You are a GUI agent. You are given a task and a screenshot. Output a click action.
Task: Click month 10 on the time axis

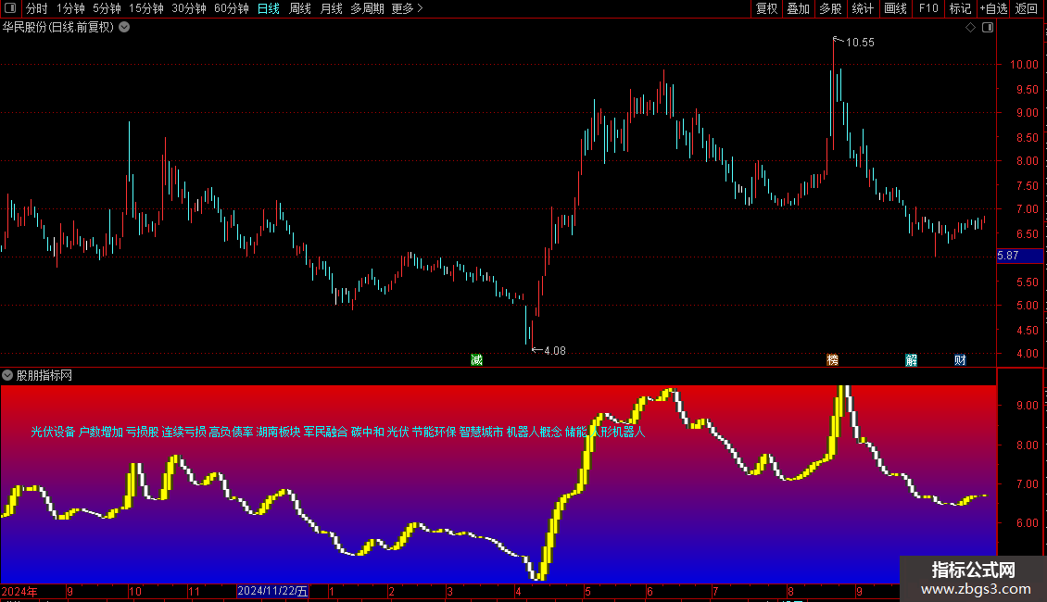point(135,591)
